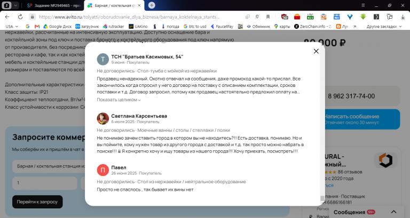410x218 pixels.
Task: Open ZeroChain.info bookmark
Action: pos(313,26)
